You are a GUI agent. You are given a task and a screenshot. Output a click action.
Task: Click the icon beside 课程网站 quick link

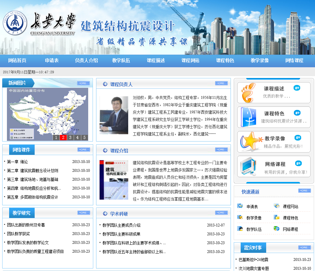pos(277,206)
